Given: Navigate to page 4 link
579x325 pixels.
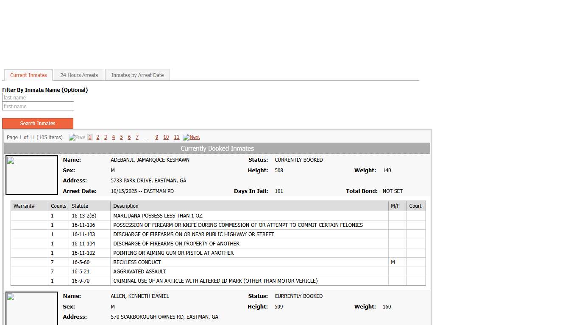Looking at the screenshot, I should tap(113, 137).
